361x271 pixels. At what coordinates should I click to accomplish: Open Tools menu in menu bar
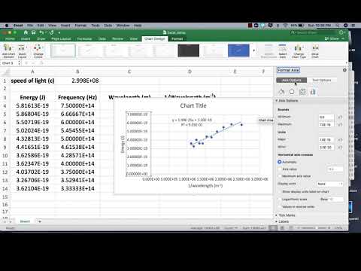(x=96, y=26)
